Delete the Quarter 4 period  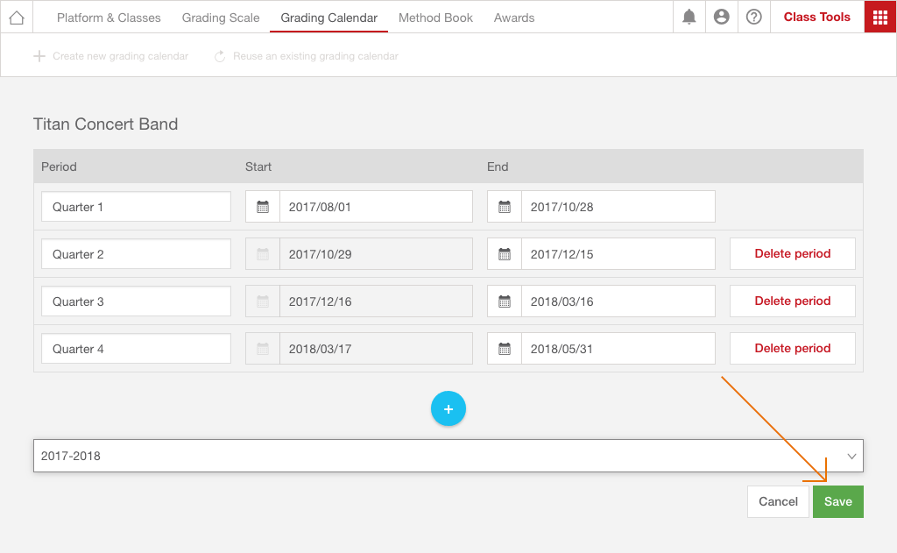click(792, 348)
